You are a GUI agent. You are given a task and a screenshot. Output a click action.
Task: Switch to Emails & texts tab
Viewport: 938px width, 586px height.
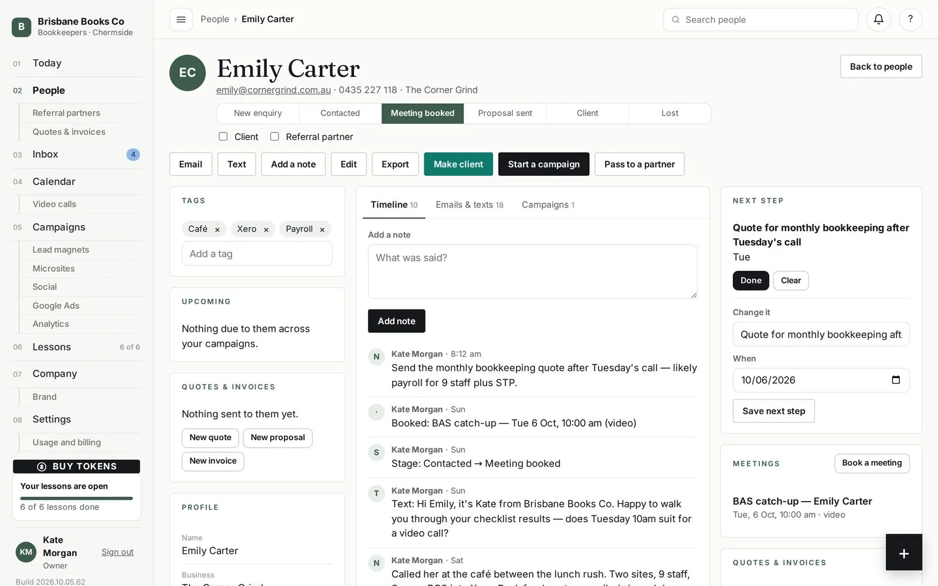[x=470, y=205]
